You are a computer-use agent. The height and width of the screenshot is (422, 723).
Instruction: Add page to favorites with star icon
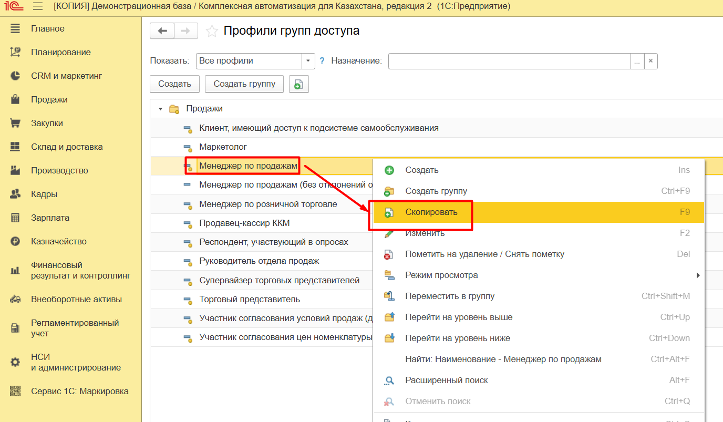[x=212, y=31]
